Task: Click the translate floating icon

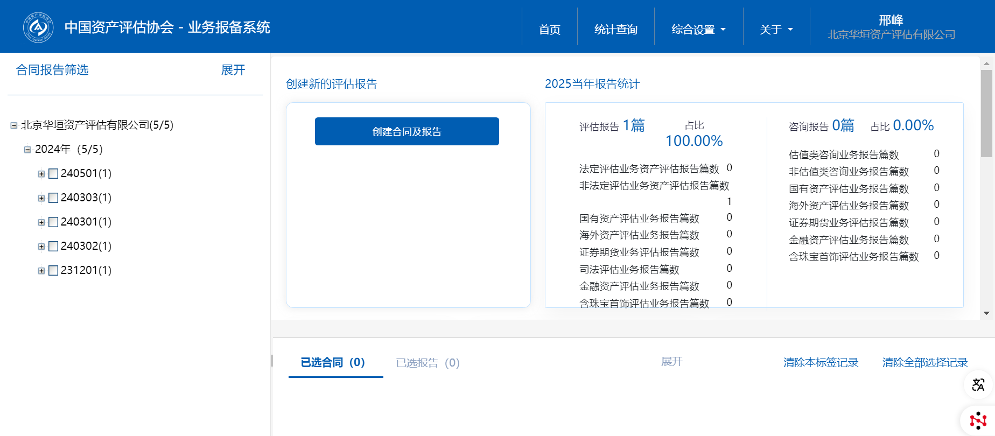Action: click(978, 385)
